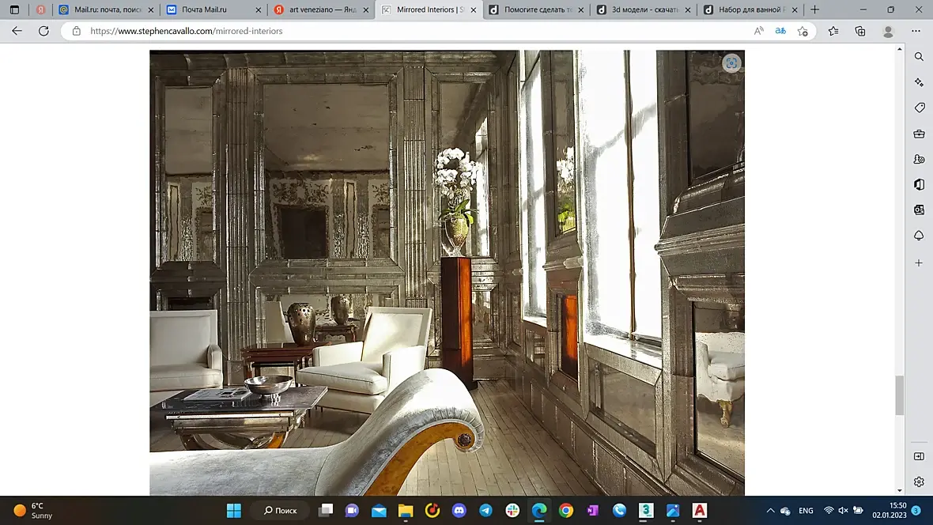Close the art veneziano tab

366,10
